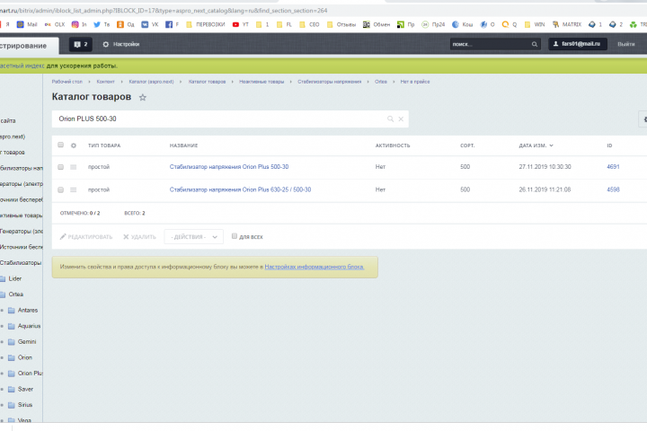Open the notifications counter showing 2

81,44
